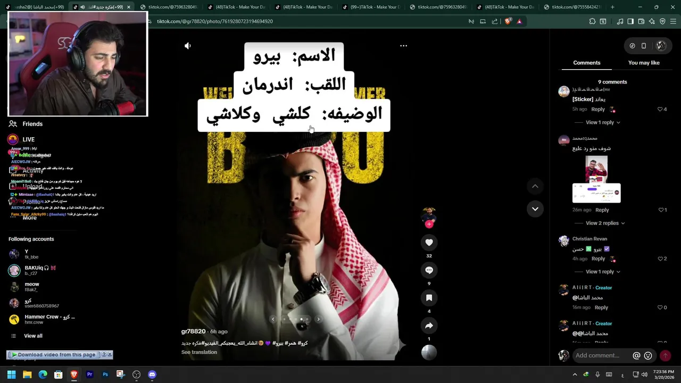Close the download video bar
Screen dimensions: 681x383
pos(110,354)
